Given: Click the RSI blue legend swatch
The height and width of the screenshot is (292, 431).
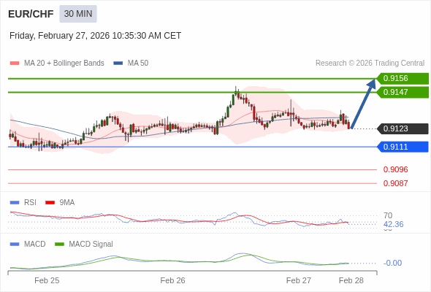Looking at the screenshot, I should coord(15,203).
